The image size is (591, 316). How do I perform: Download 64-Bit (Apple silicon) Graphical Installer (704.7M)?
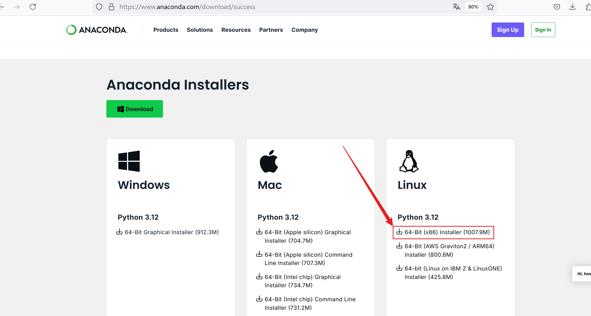click(x=308, y=236)
